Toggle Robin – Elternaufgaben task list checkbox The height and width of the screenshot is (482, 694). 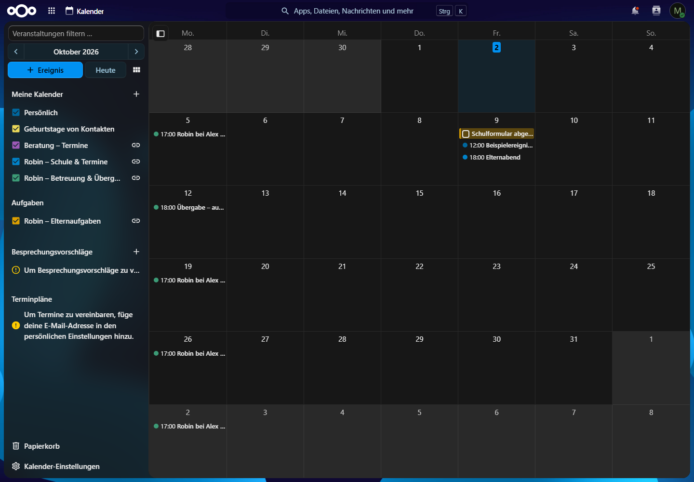[16, 221]
